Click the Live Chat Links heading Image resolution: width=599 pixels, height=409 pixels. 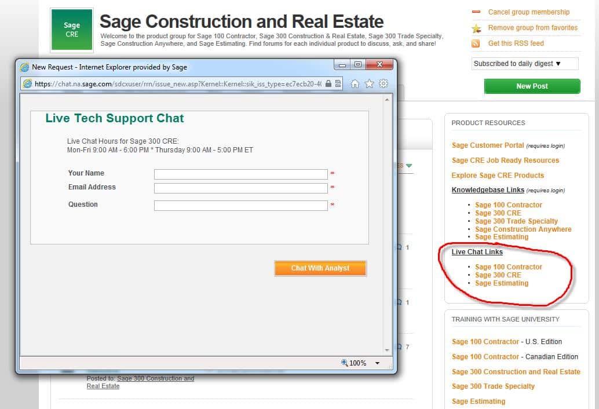(x=477, y=252)
